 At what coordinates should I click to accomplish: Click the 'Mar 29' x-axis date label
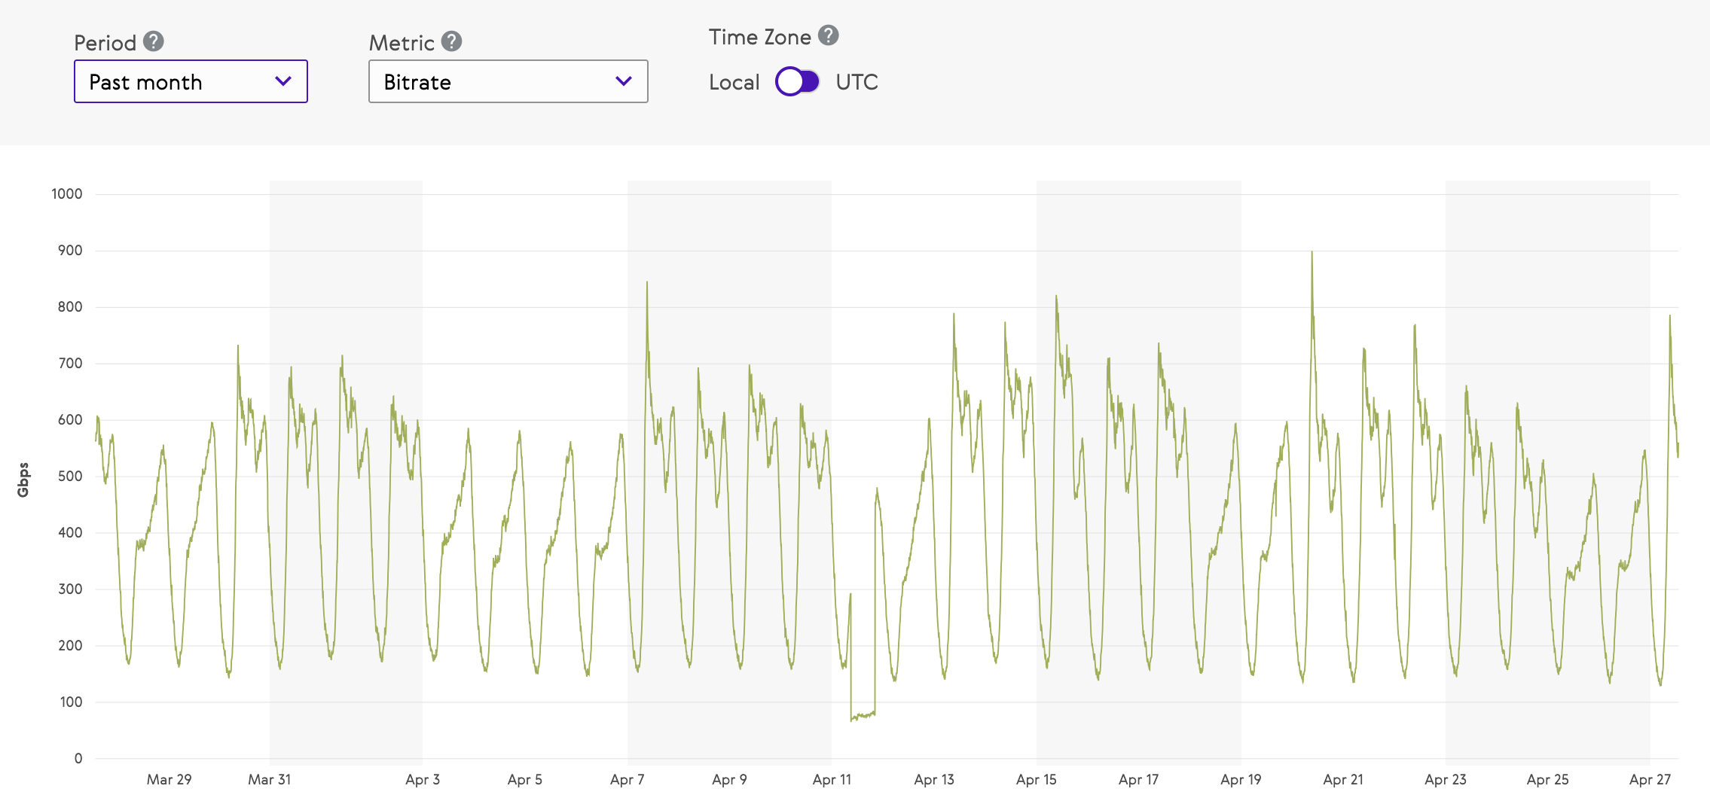169,780
